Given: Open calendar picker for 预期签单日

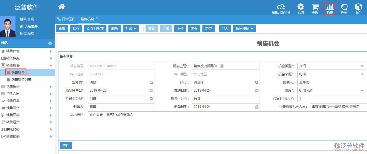Looking at the screenshot, I should (151, 91).
